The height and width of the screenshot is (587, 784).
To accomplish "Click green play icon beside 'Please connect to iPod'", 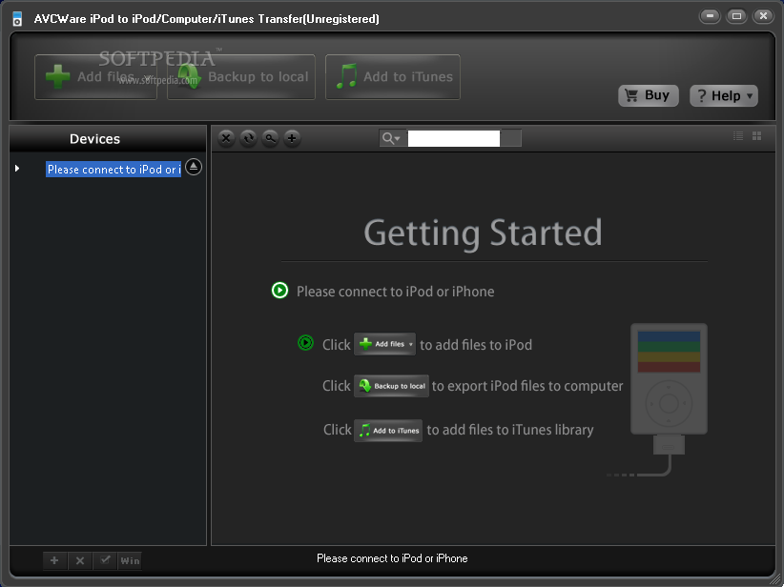I will (280, 291).
